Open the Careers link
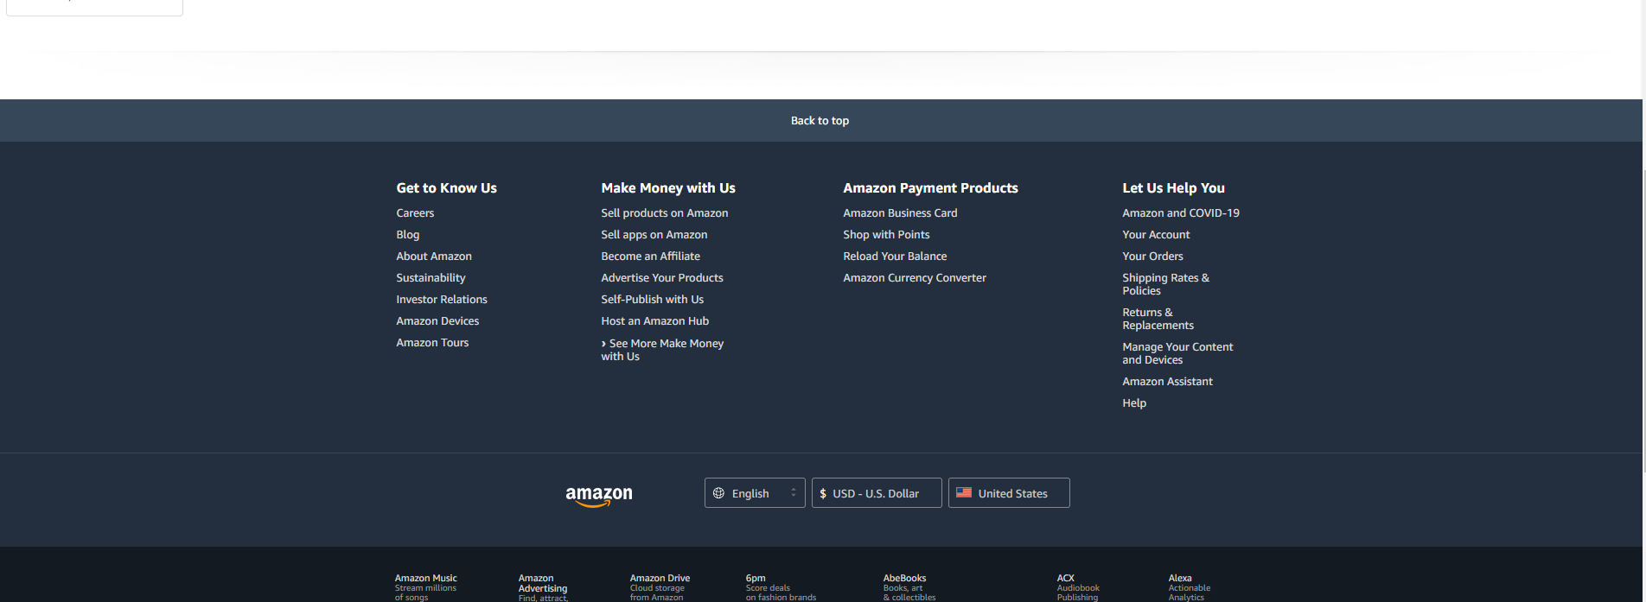The width and height of the screenshot is (1646, 602). (x=415, y=213)
